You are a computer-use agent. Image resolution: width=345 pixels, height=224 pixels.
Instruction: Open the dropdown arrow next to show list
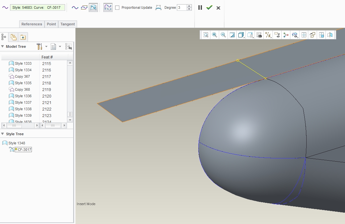point(60,46)
